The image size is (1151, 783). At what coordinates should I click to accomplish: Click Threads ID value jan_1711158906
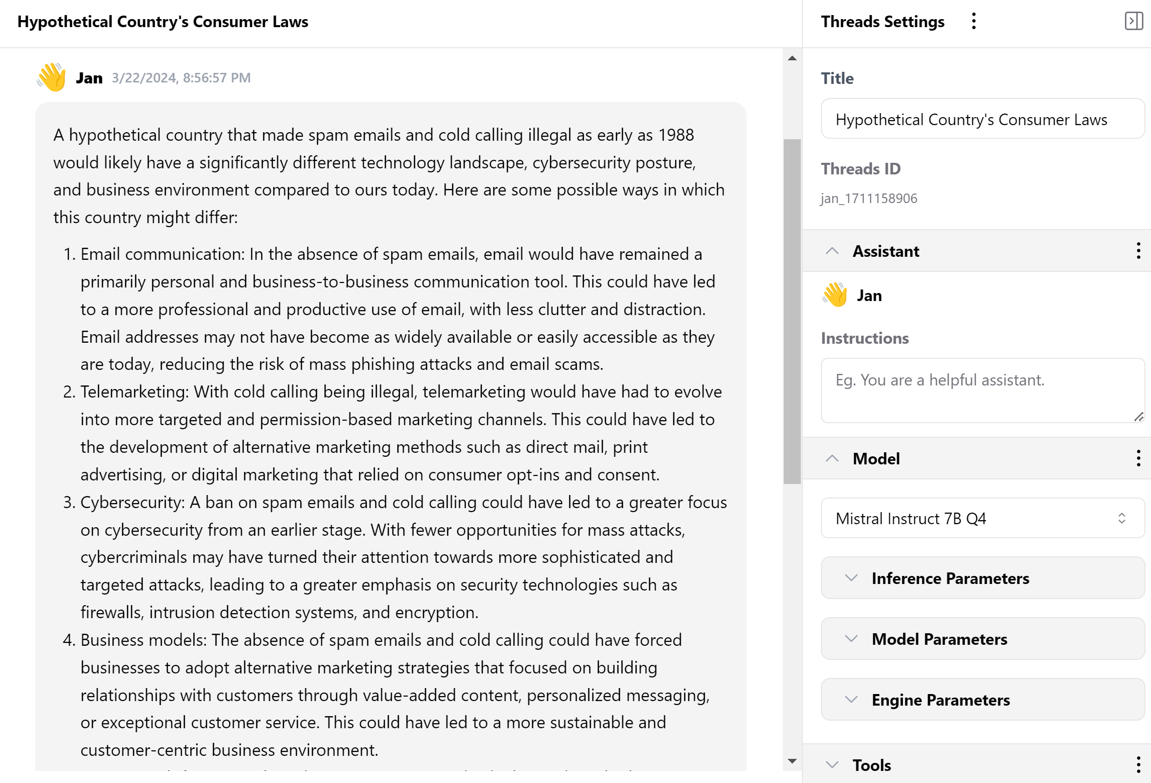(869, 199)
